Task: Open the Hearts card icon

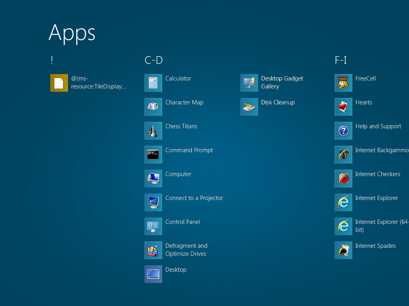Action: (x=343, y=107)
